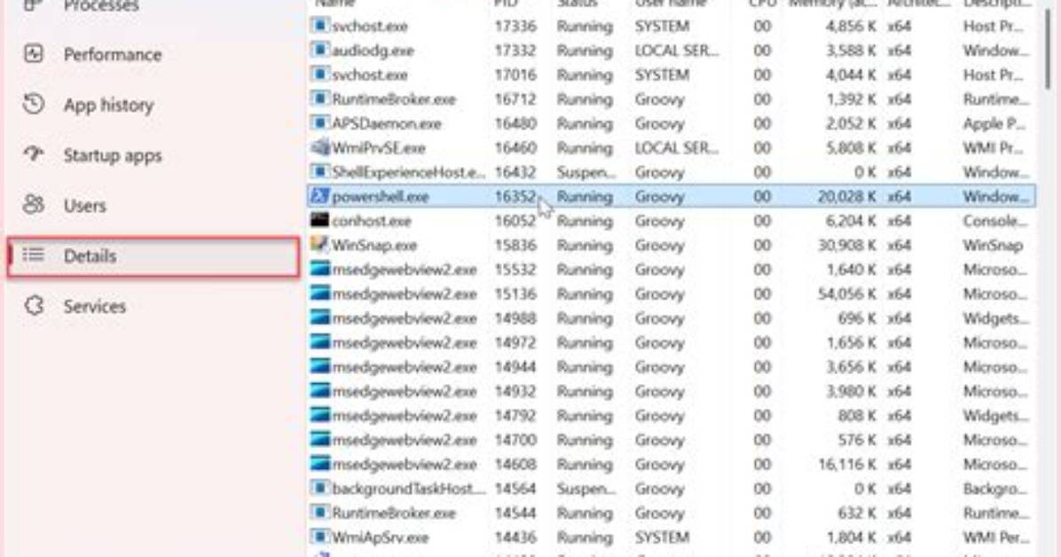Click the WmiPrvSE.exe process icon
The image size is (1061, 557).
pos(319,147)
